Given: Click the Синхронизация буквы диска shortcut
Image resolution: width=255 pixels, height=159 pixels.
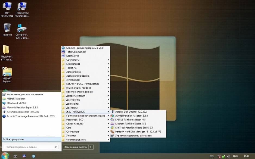Looking at the screenshot, I should pyautogui.click(x=22, y=31).
